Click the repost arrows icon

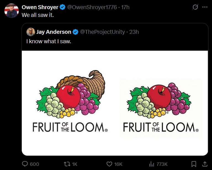pyautogui.click(x=67, y=164)
